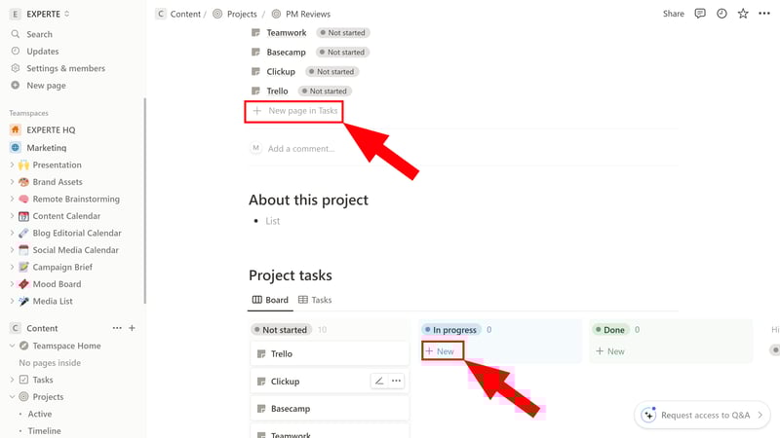The height and width of the screenshot is (438, 780).
Task: Expand Social Media Calendar page
Action: tap(12, 250)
